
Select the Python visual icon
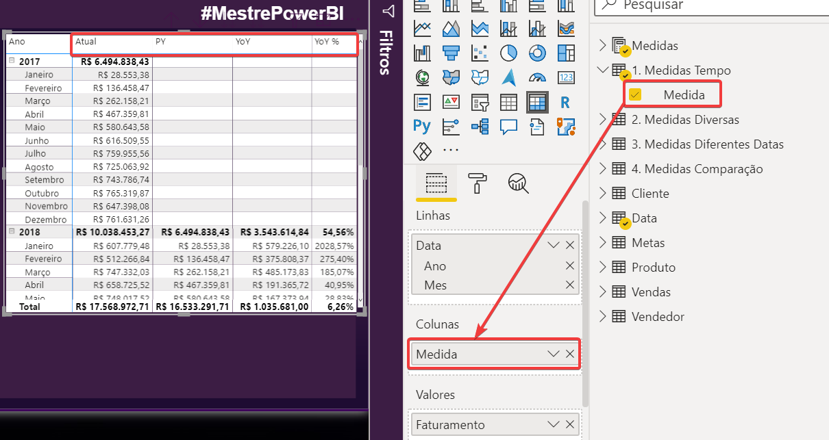[x=422, y=127]
